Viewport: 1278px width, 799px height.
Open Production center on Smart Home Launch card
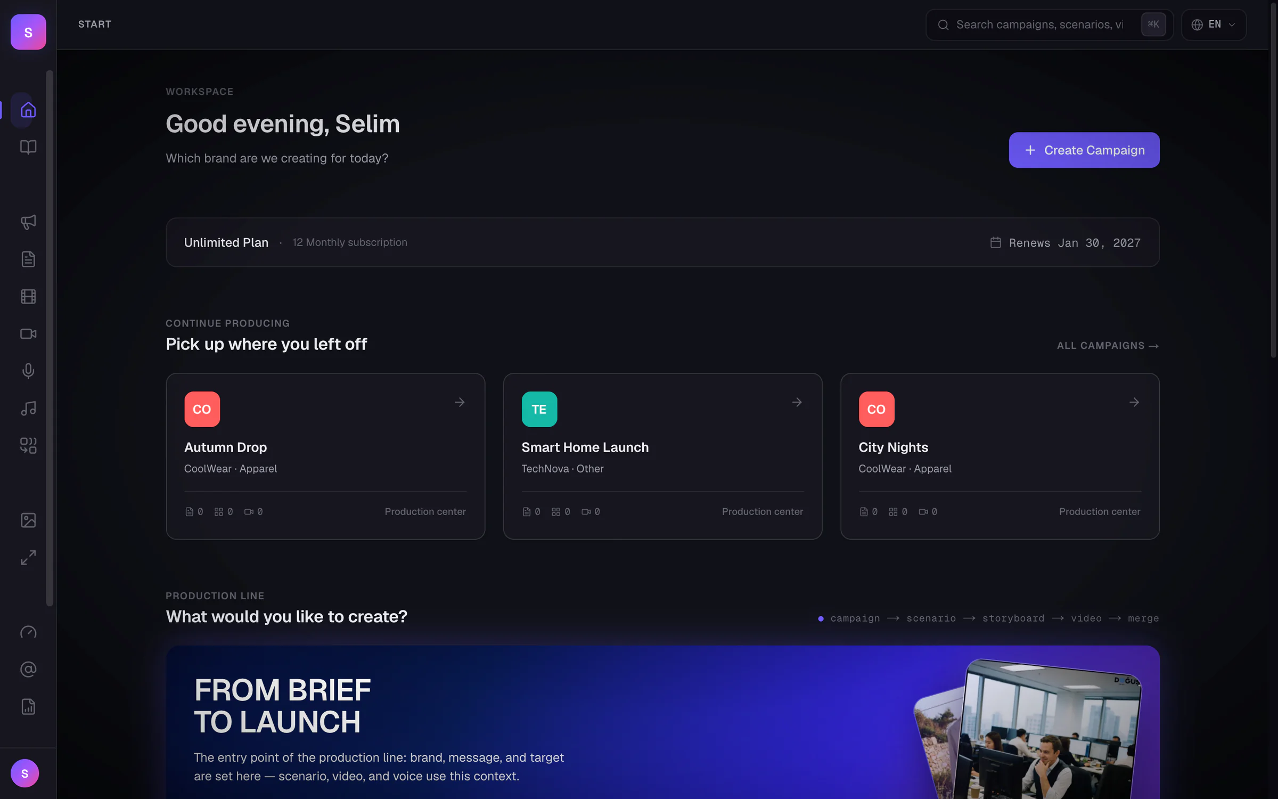[x=762, y=511]
